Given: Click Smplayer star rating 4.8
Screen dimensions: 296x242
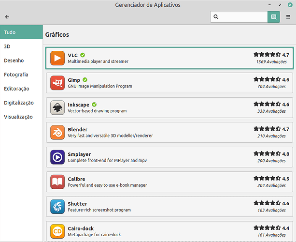Looking at the screenshot, I should click(271, 154).
